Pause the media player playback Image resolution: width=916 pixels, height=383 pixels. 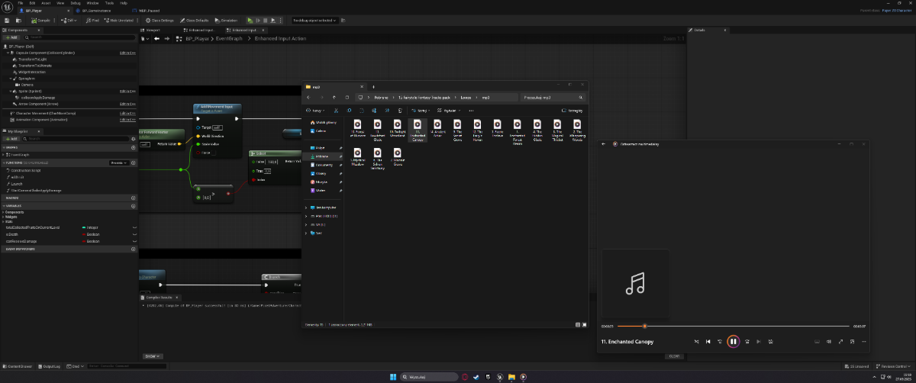[733, 341]
